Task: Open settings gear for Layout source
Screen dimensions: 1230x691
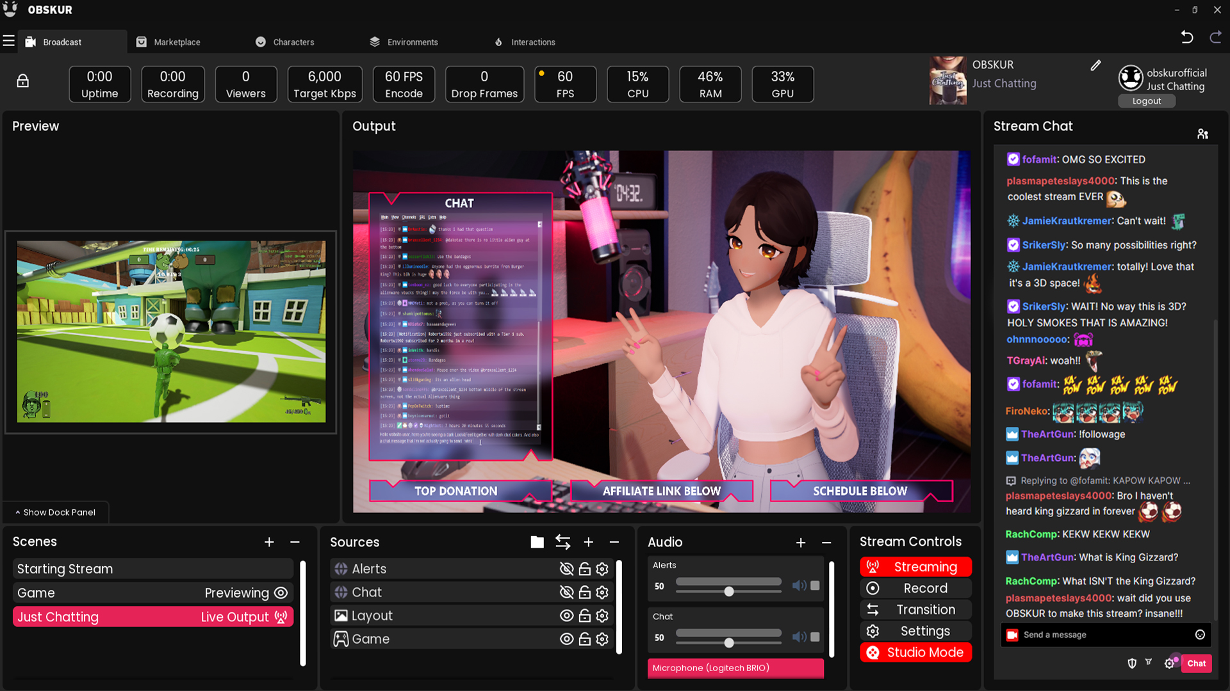Action: (x=602, y=616)
